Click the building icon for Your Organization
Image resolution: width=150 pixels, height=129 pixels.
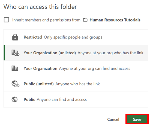pyautogui.click(x=15, y=68)
